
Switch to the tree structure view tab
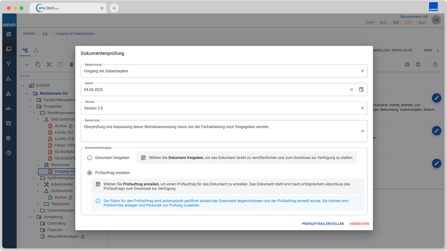coord(25,50)
